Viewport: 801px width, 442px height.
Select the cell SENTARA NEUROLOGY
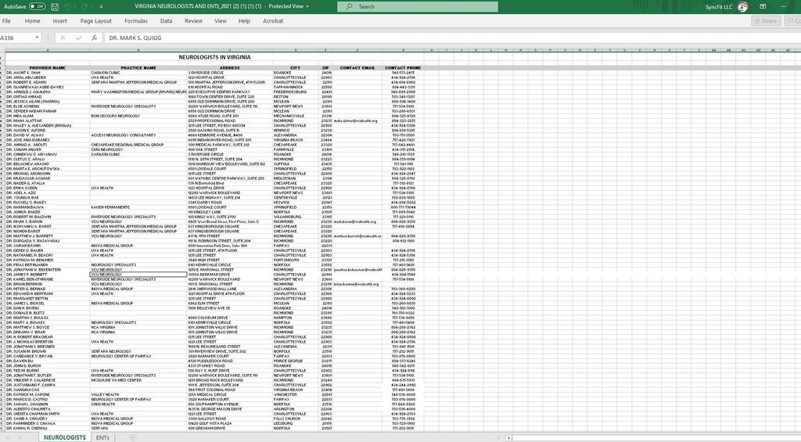click(x=138, y=351)
